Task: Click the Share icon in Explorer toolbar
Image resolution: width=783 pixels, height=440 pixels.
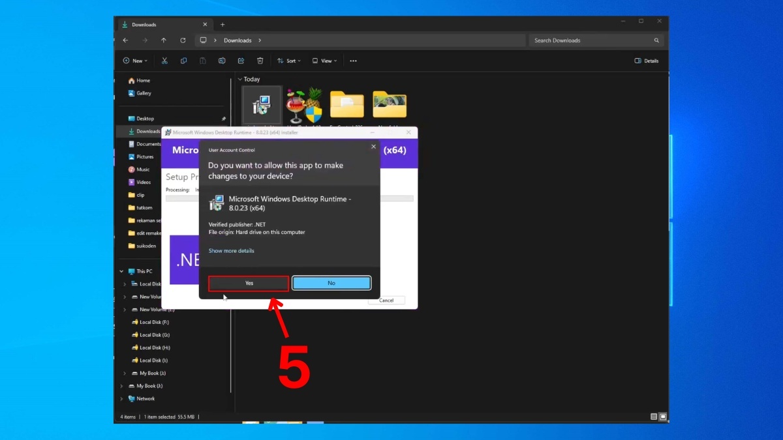Action: (x=241, y=61)
